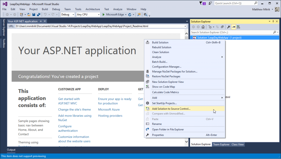This screenshot has height=159, width=281.
Task: Click the Open Folder in File Explorer arrow icon
Action: (x=147, y=129)
